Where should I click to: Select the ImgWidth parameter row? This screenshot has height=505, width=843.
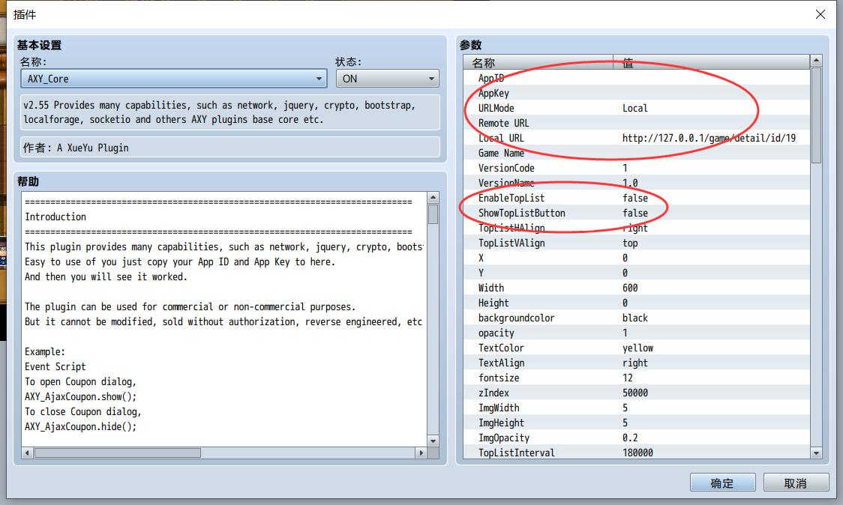[637, 408]
